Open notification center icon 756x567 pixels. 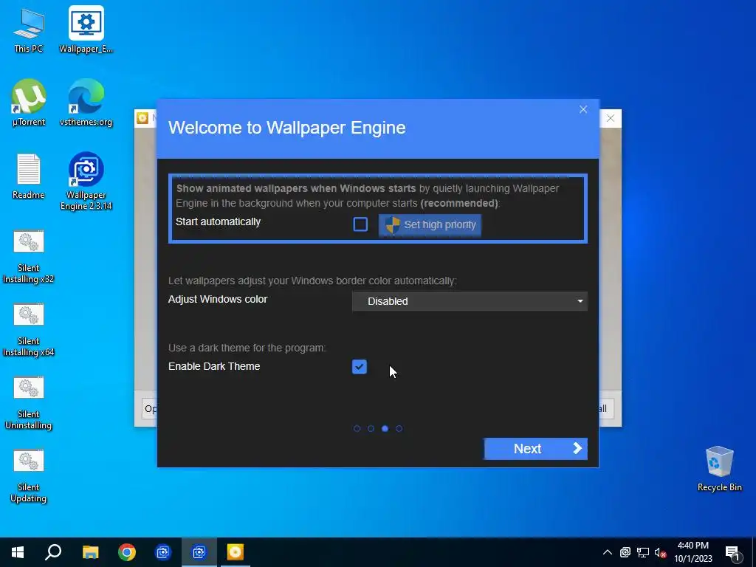[732, 552]
